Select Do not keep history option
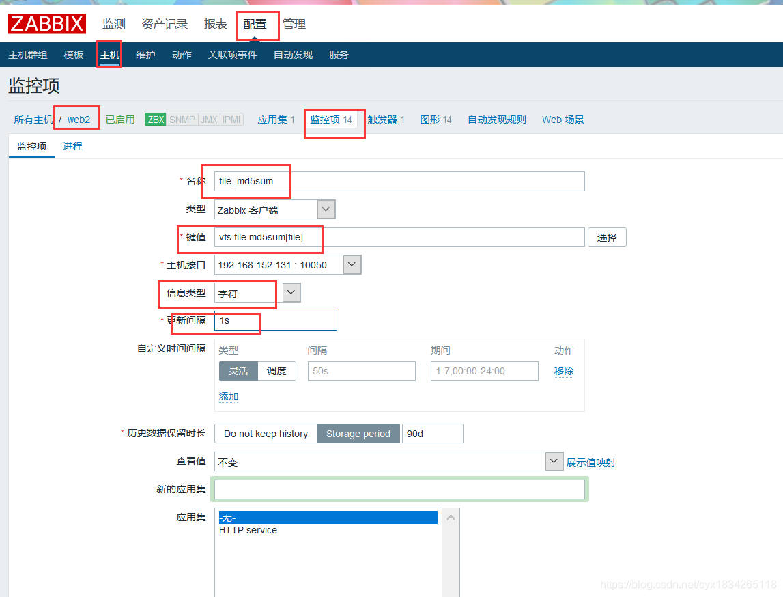The width and height of the screenshot is (783, 597). (266, 434)
